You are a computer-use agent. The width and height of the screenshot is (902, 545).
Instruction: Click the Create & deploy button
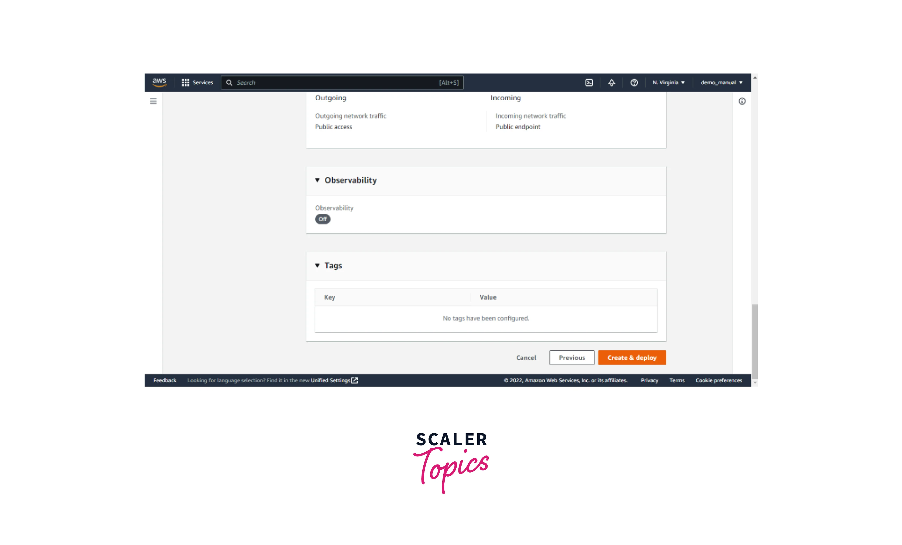[x=632, y=357]
